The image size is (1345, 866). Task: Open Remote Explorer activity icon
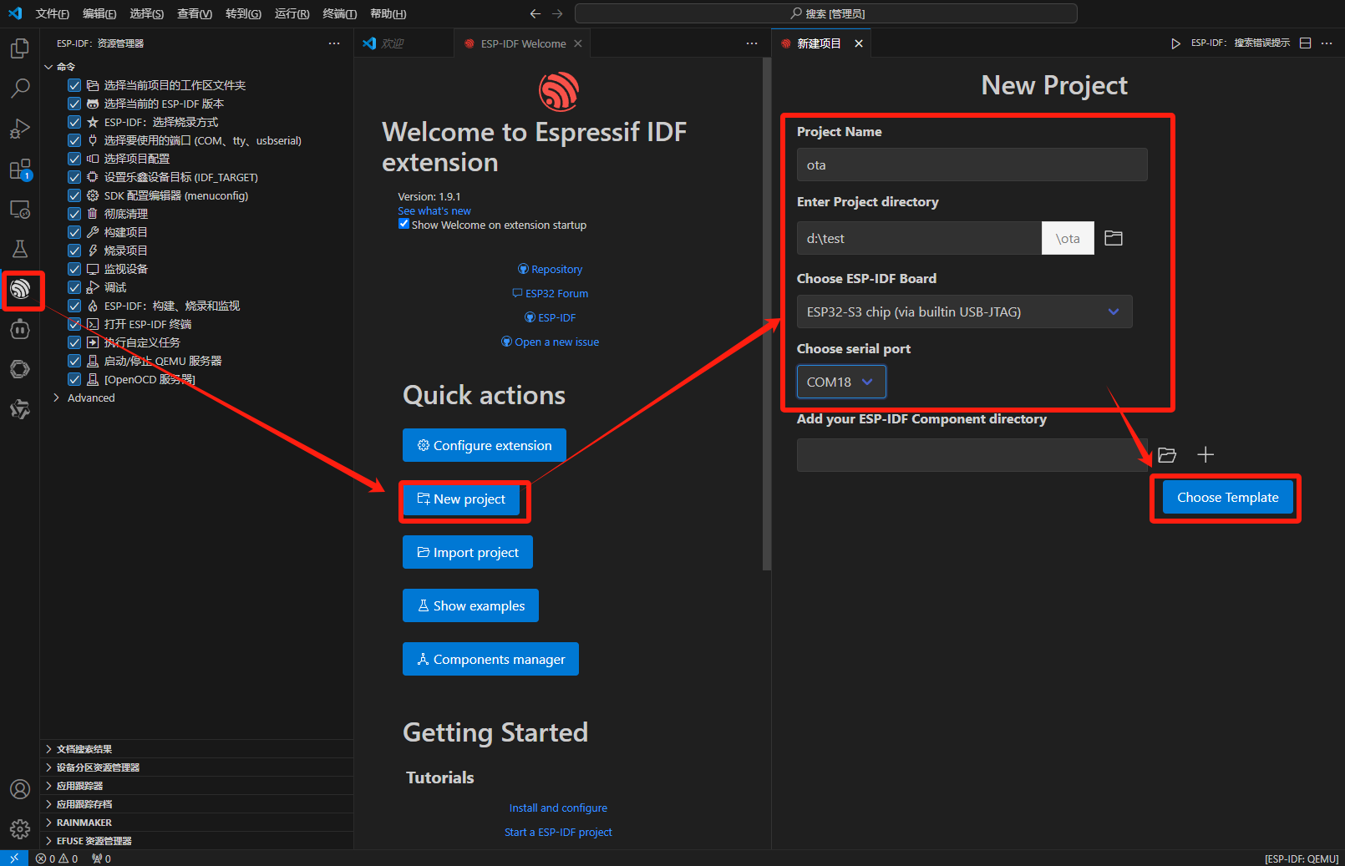[x=20, y=209]
